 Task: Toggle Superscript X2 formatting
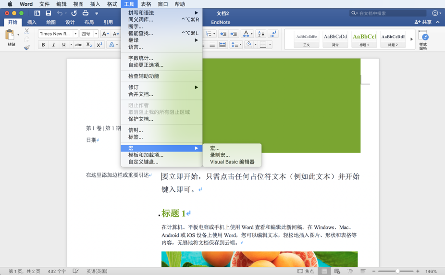tap(99, 45)
